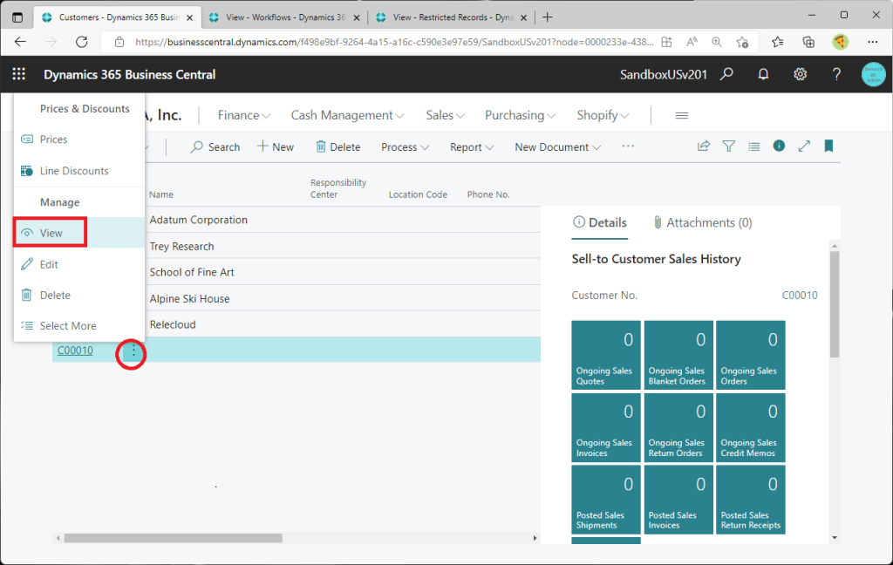Click the browser profile icon
893x565 pixels.
pyautogui.click(x=841, y=42)
